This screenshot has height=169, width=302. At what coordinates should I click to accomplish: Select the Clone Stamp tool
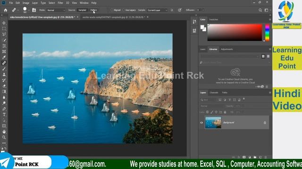point(4,75)
